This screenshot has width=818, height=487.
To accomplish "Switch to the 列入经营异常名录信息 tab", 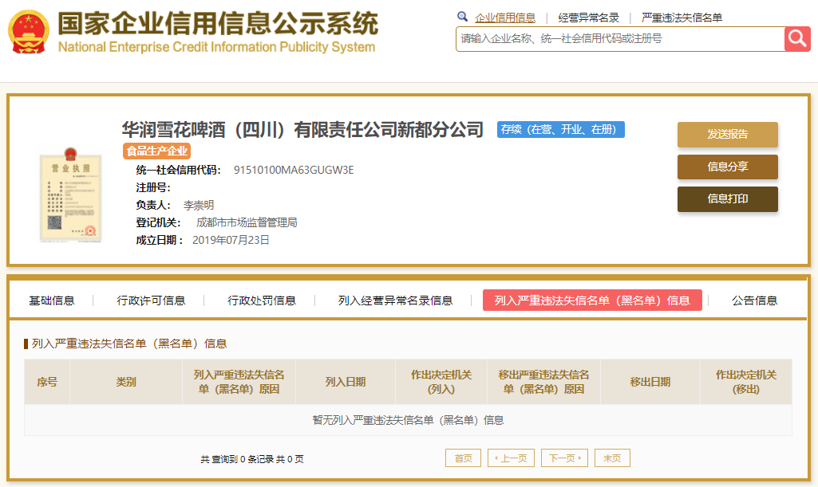I will pos(396,300).
